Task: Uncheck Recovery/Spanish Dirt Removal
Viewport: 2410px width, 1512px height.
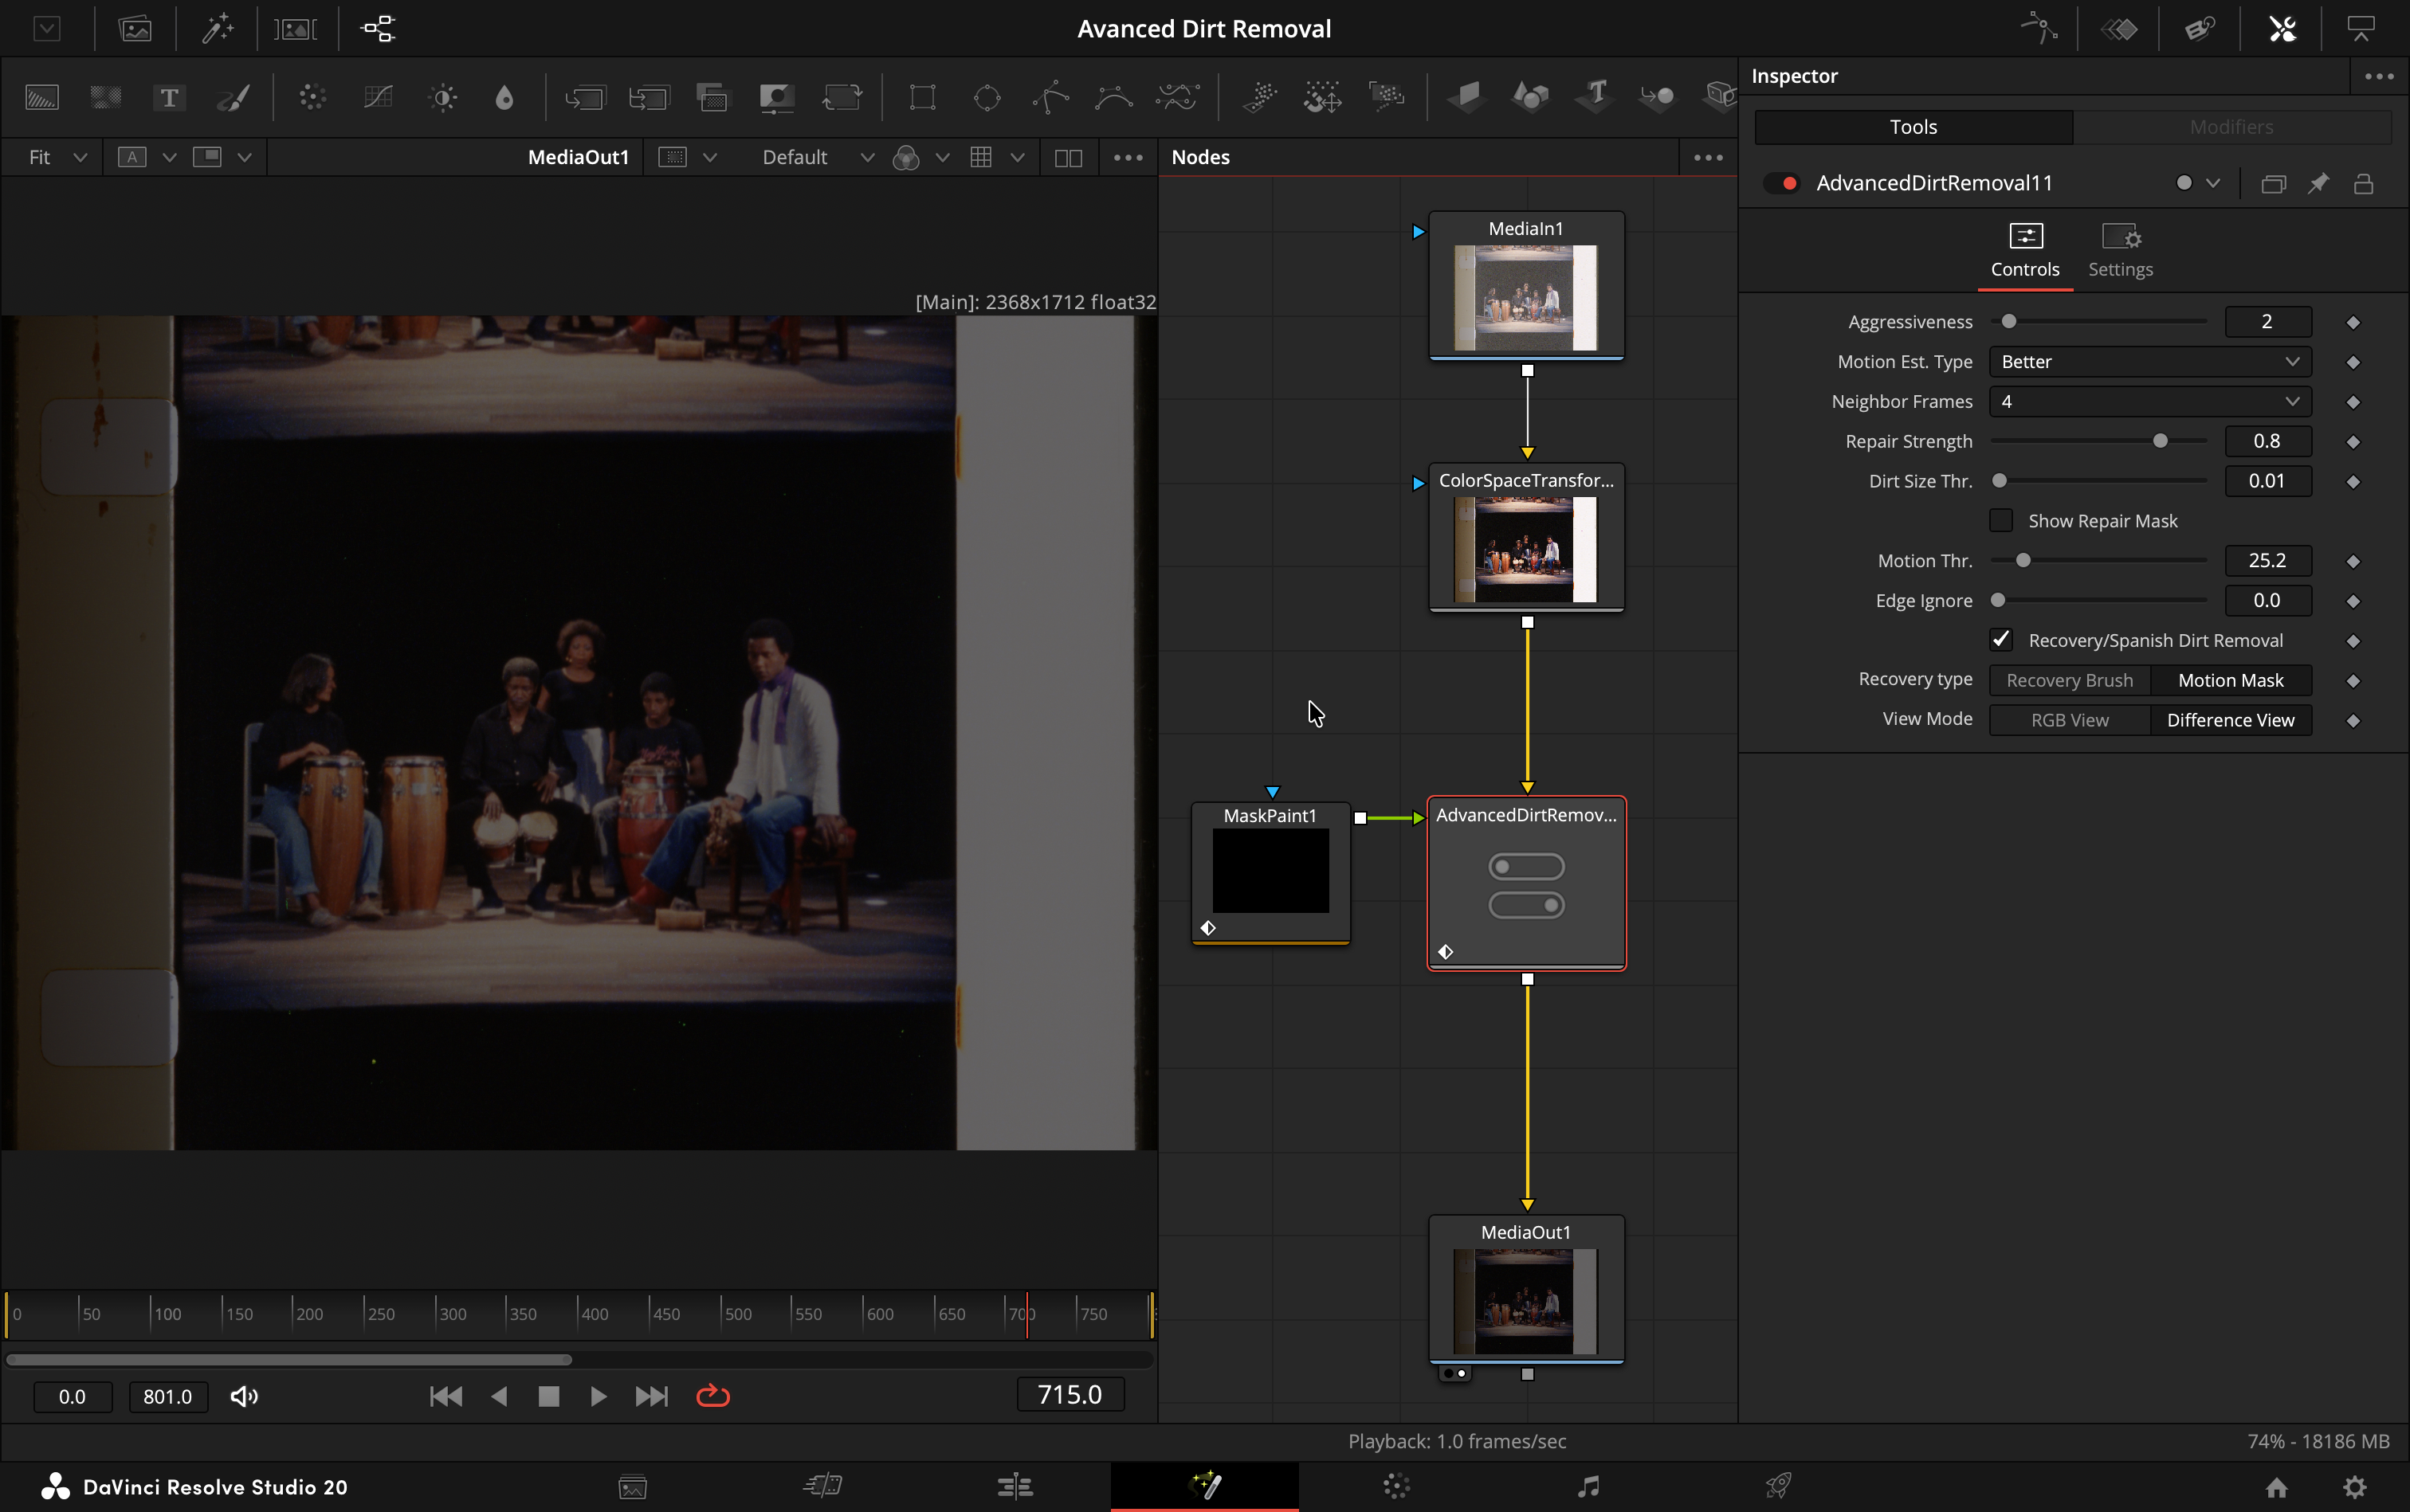Action: (2001, 640)
